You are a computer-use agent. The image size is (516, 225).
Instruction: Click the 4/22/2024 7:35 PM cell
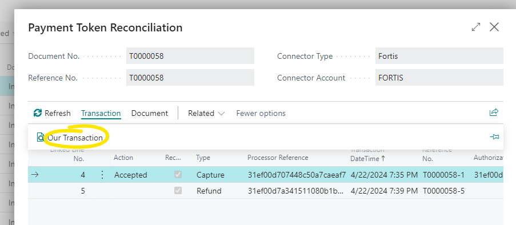click(384, 175)
